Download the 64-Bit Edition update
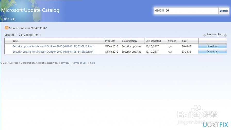The height and width of the screenshot is (130, 231). (x=212, y=52)
